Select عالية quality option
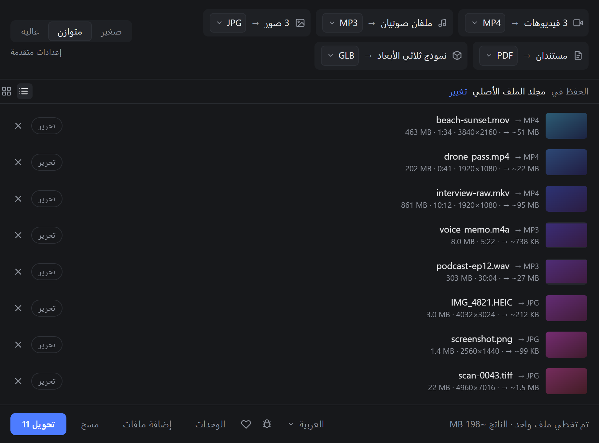 point(30,31)
